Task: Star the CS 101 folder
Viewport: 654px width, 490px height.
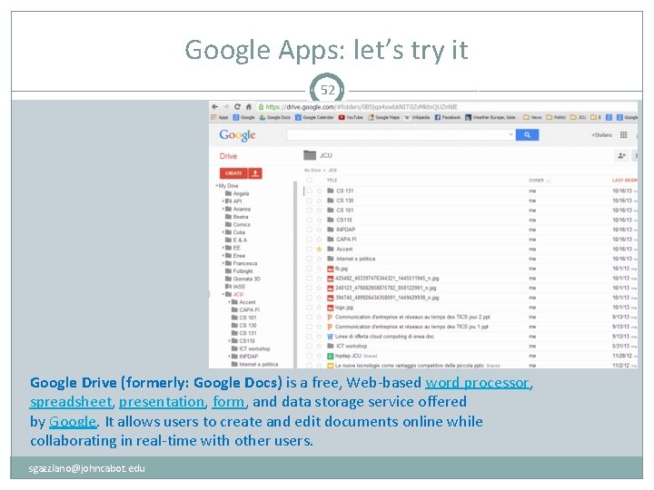Action: tap(319, 211)
